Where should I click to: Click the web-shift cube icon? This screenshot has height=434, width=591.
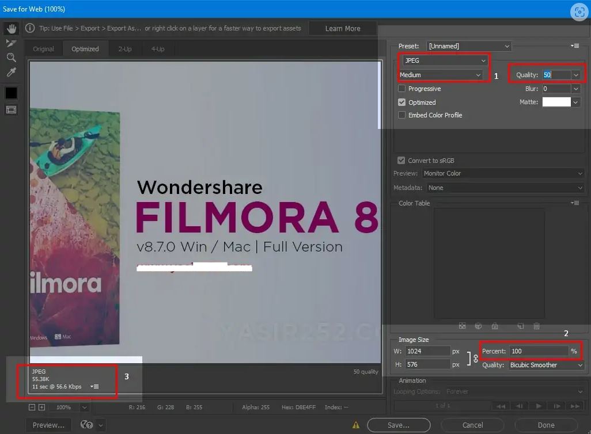point(478,326)
